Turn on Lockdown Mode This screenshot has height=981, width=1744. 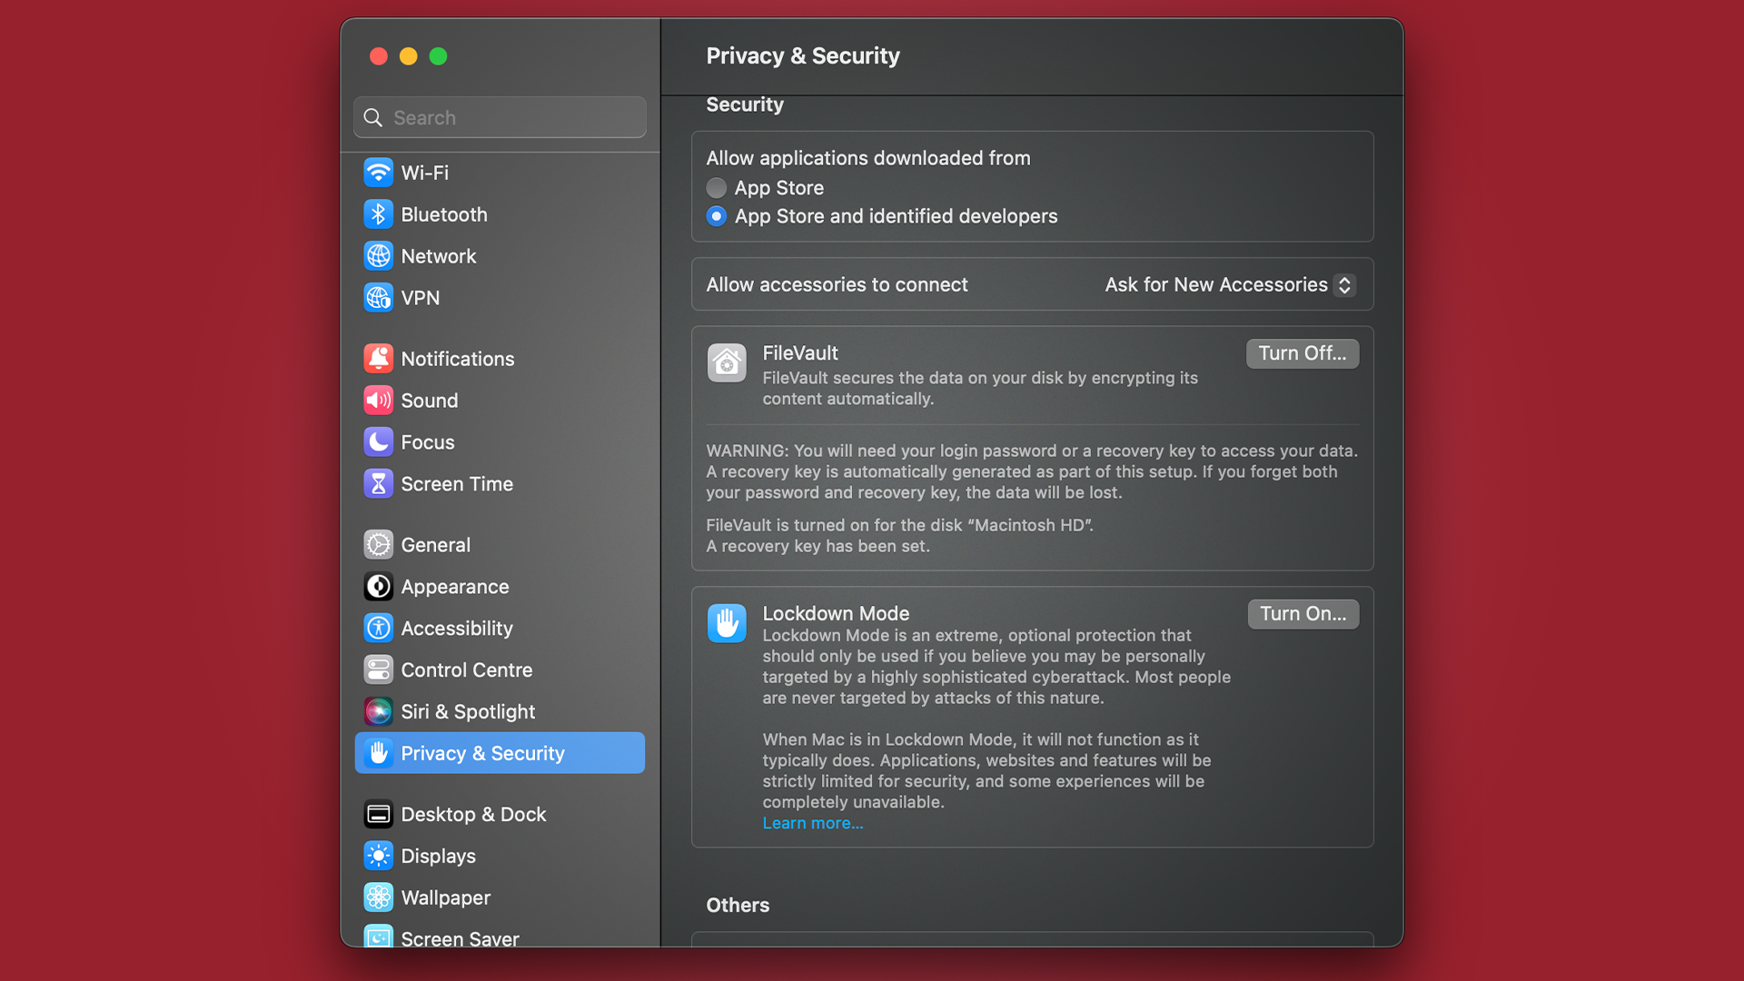[x=1303, y=614]
